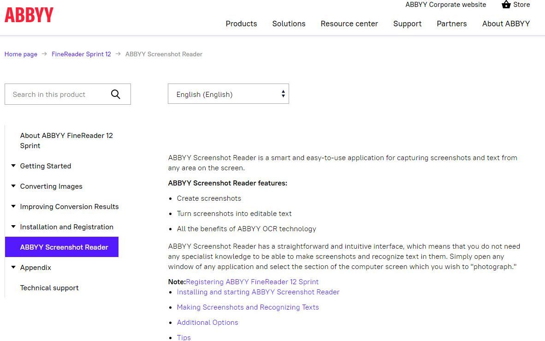Open Technical support page
The width and height of the screenshot is (545, 341).
click(49, 288)
